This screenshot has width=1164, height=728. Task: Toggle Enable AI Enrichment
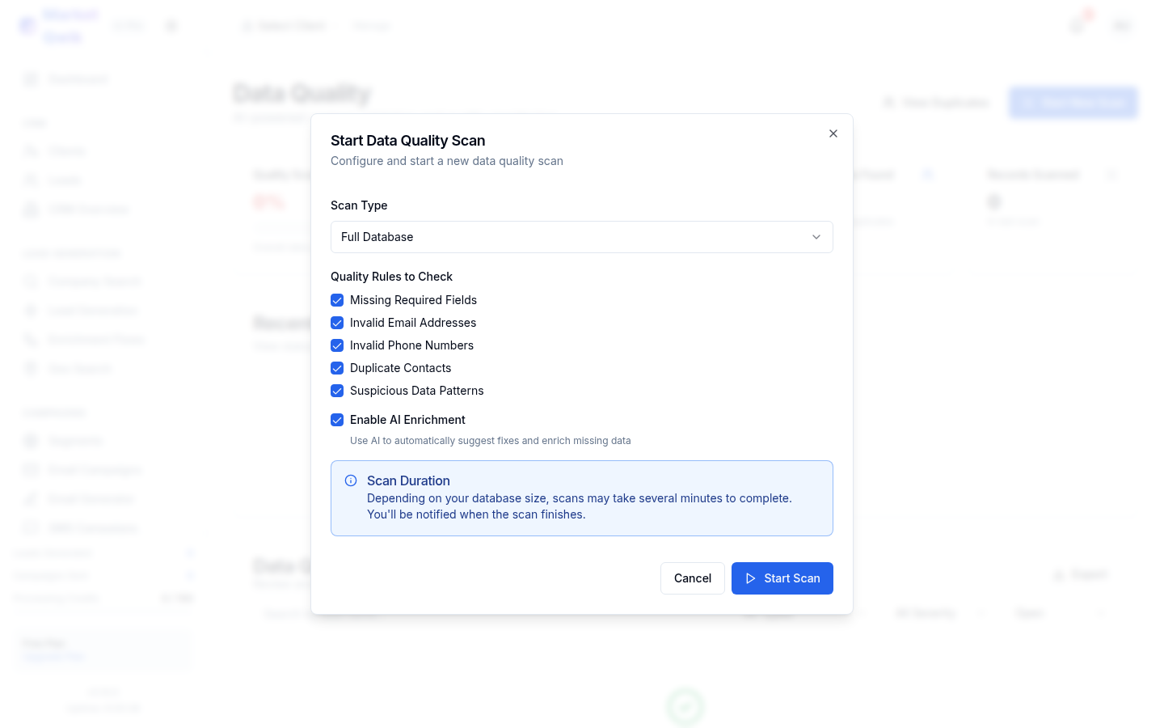tap(337, 420)
